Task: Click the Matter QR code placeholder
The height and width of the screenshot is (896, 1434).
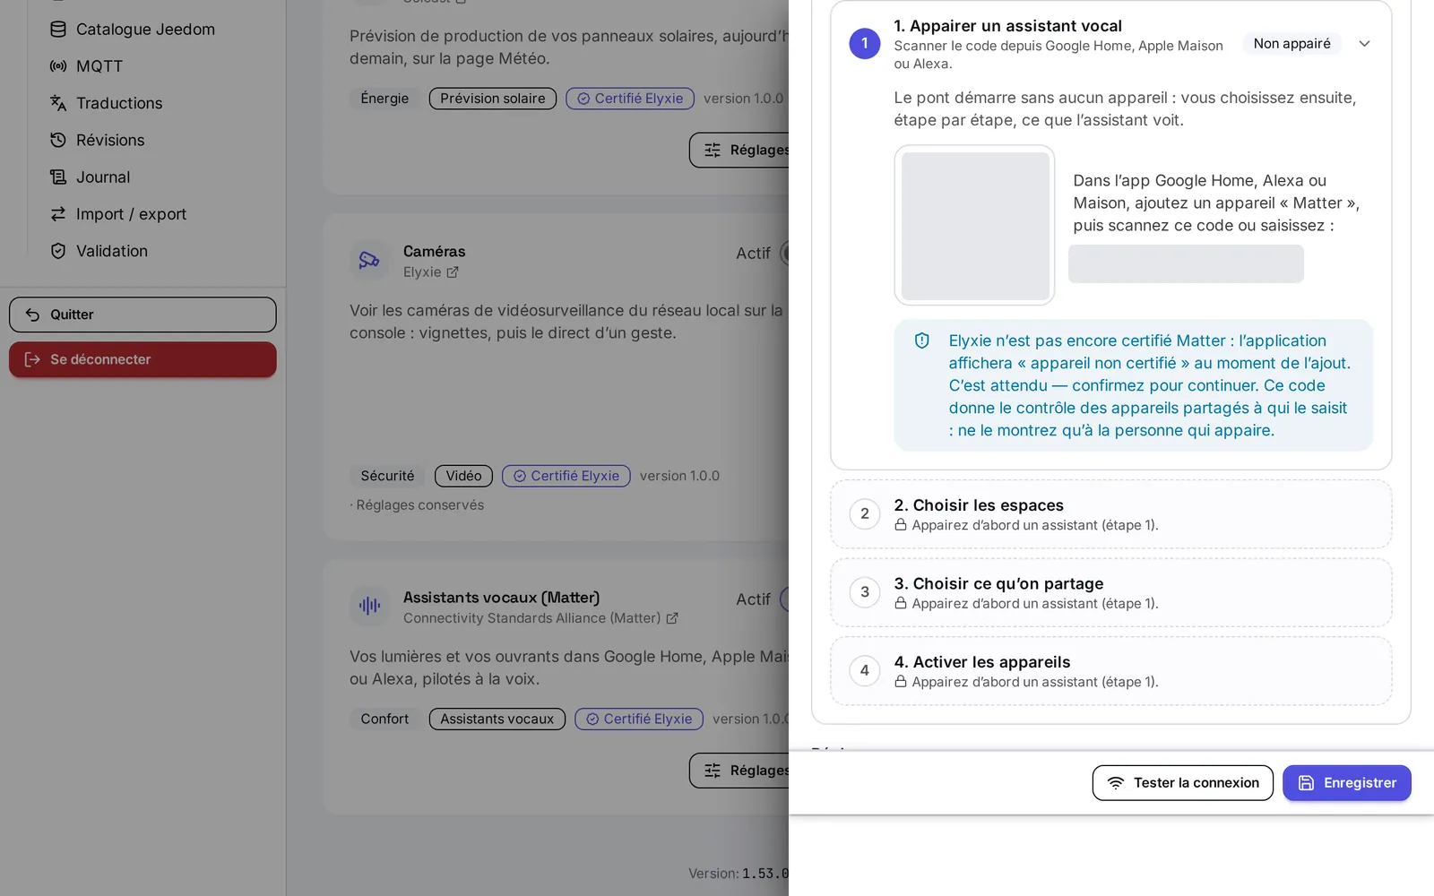Action: point(975,226)
